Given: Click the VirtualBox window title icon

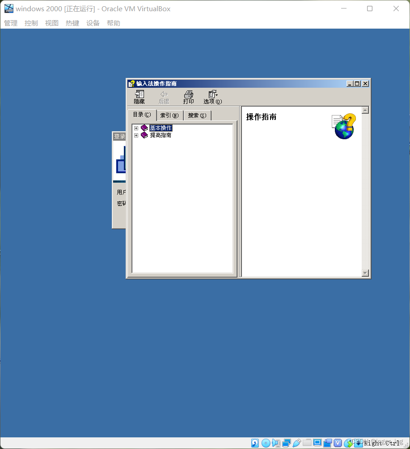Looking at the screenshot, I should (x=9, y=9).
